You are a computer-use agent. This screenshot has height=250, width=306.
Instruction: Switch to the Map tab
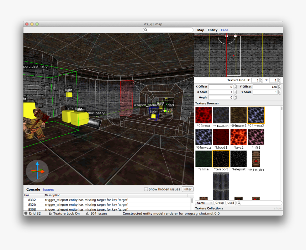pos(201,30)
